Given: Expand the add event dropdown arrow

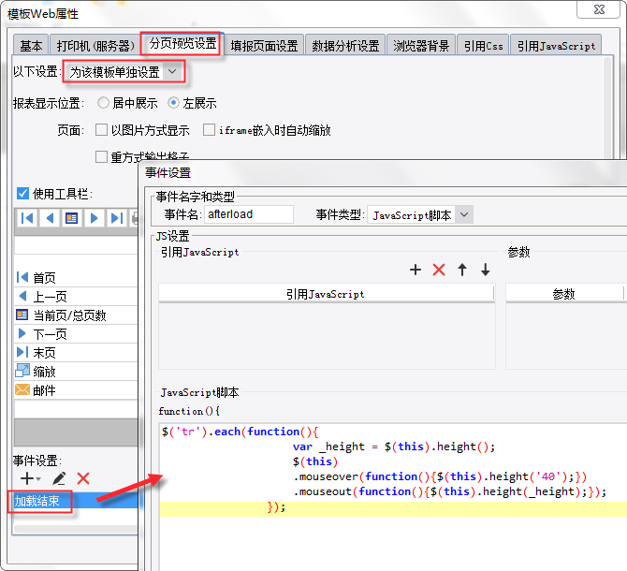Looking at the screenshot, I should [x=38, y=478].
